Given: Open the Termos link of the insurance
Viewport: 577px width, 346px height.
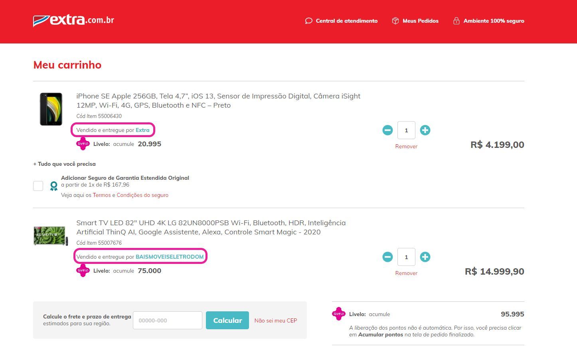Looking at the screenshot, I should 102,195.
